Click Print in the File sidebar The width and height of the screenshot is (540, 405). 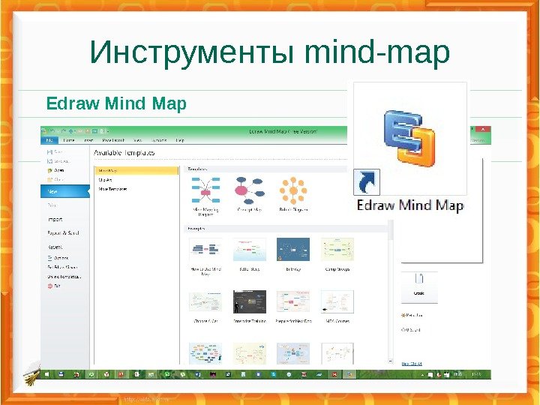[x=52, y=205]
